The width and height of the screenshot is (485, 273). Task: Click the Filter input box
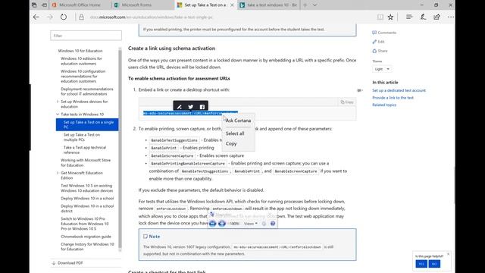tap(86, 36)
